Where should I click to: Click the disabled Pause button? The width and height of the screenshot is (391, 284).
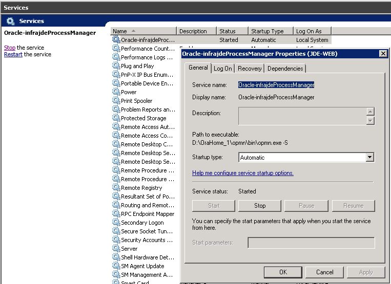[x=306, y=206]
